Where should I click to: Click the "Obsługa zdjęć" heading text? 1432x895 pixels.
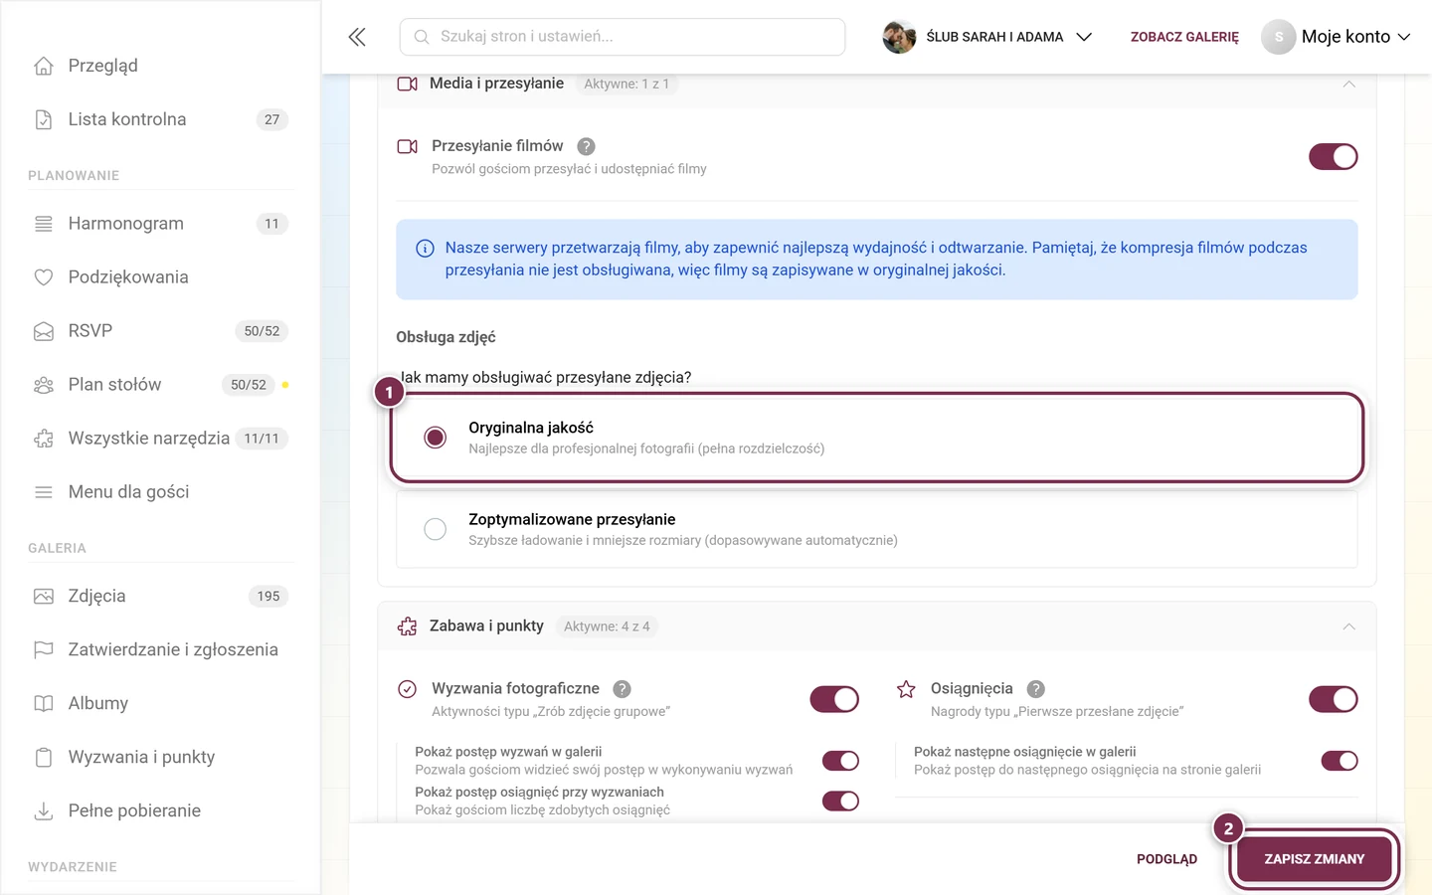point(446,337)
